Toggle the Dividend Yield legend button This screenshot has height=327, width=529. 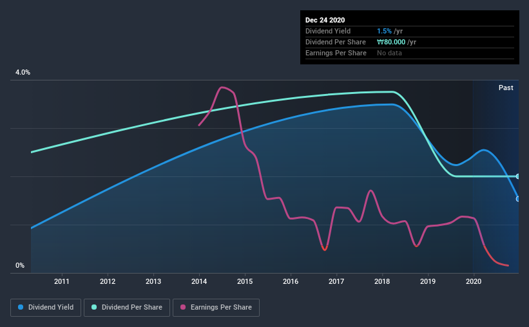click(46, 308)
